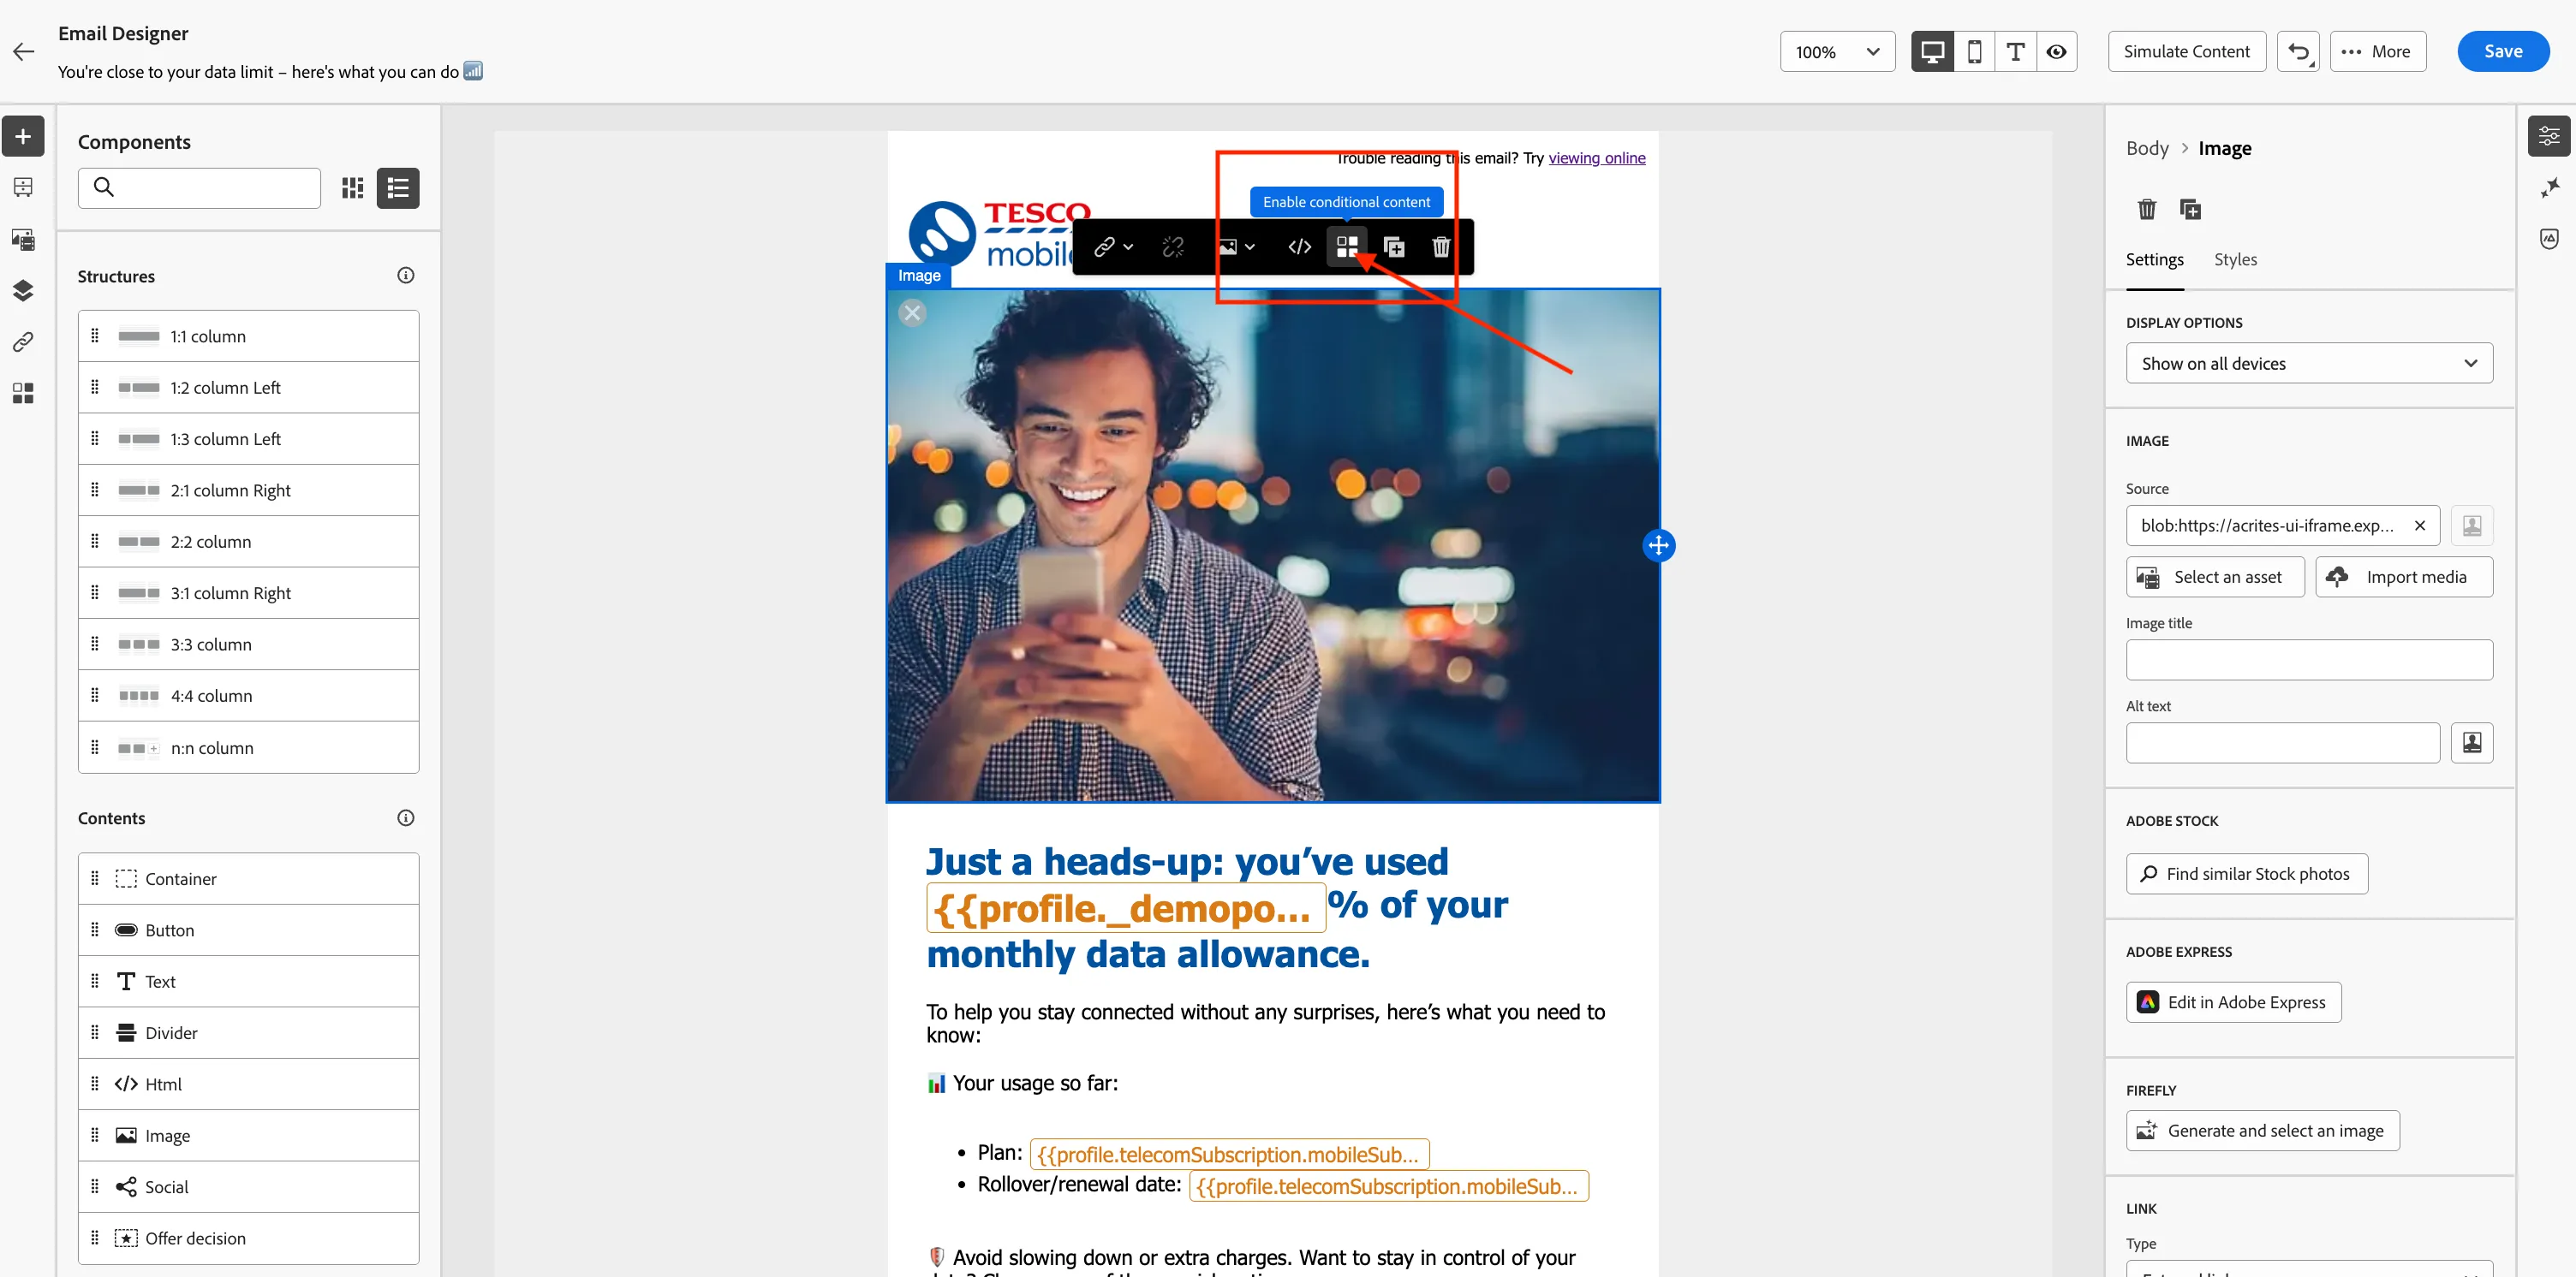Click the undo button

pyautogui.click(x=2298, y=52)
